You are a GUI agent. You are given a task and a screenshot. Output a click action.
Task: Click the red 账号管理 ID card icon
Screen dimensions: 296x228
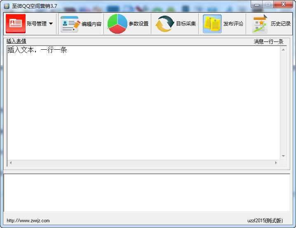(x=16, y=23)
